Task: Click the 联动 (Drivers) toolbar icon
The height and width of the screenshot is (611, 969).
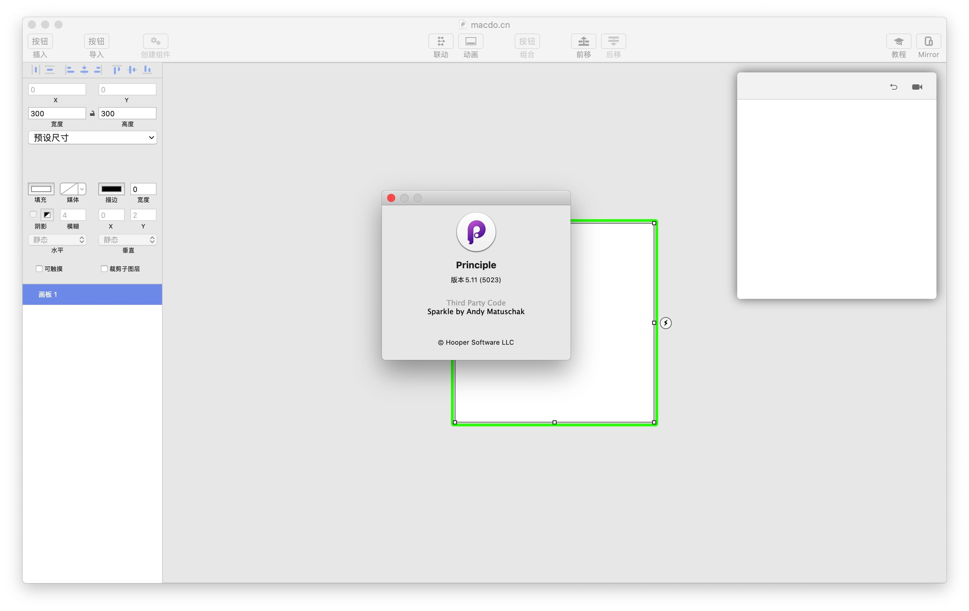Action: click(x=441, y=41)
